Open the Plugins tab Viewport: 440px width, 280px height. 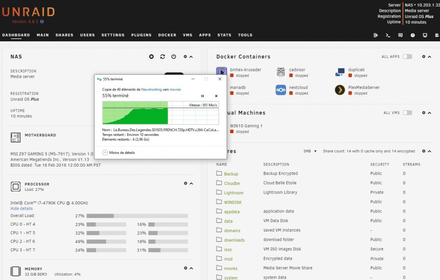[141, 35]
